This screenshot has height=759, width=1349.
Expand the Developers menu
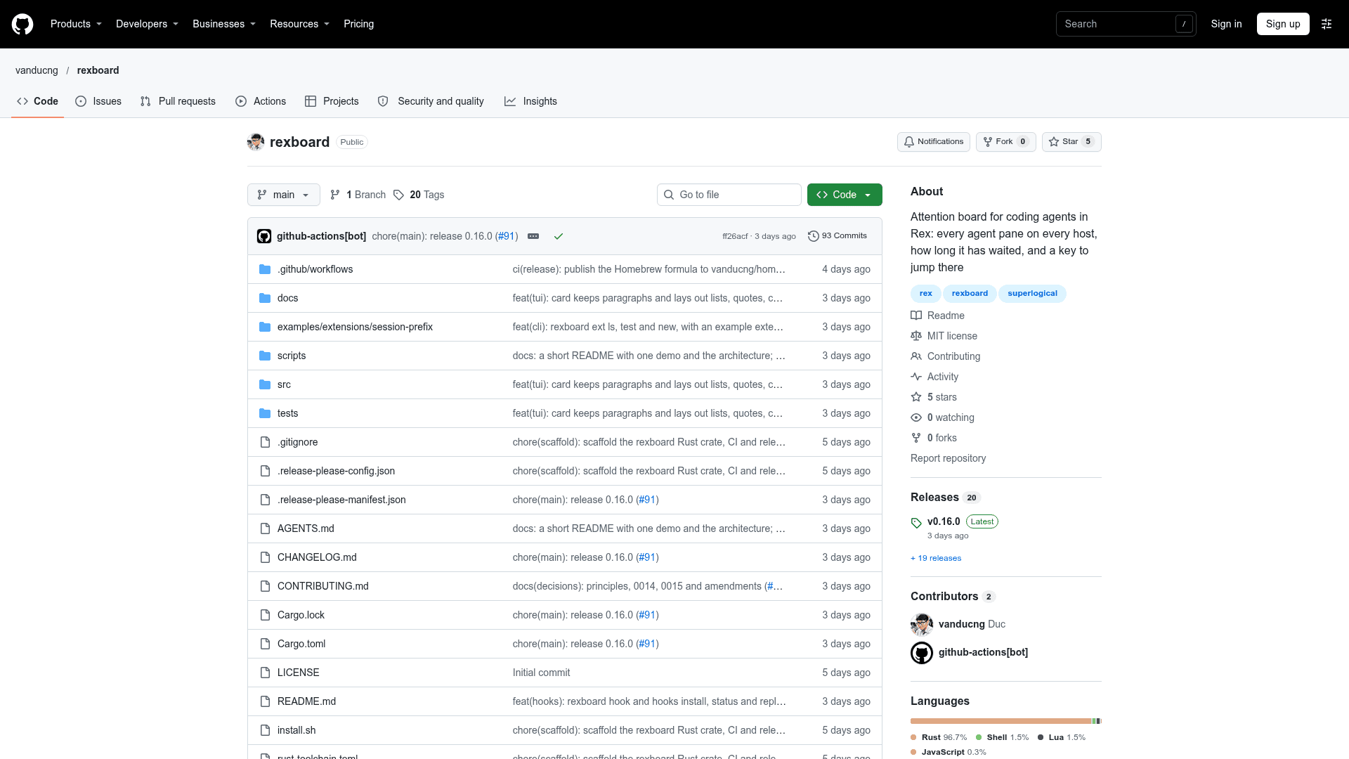click(x=147, y=24)
